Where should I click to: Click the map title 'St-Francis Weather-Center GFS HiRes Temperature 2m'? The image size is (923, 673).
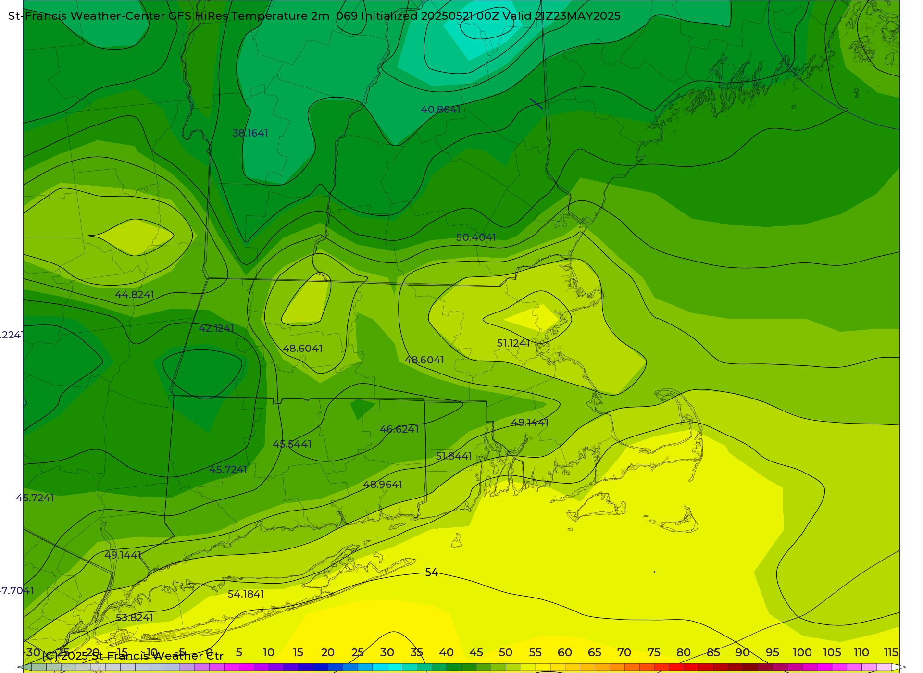169,16
